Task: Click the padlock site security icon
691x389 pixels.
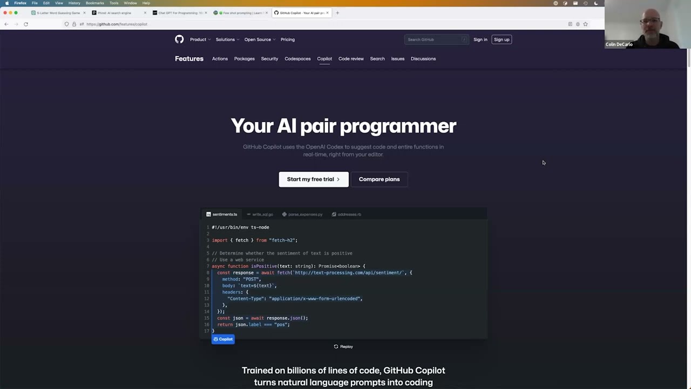Action: pyautogui.click(x=74, y=24)
